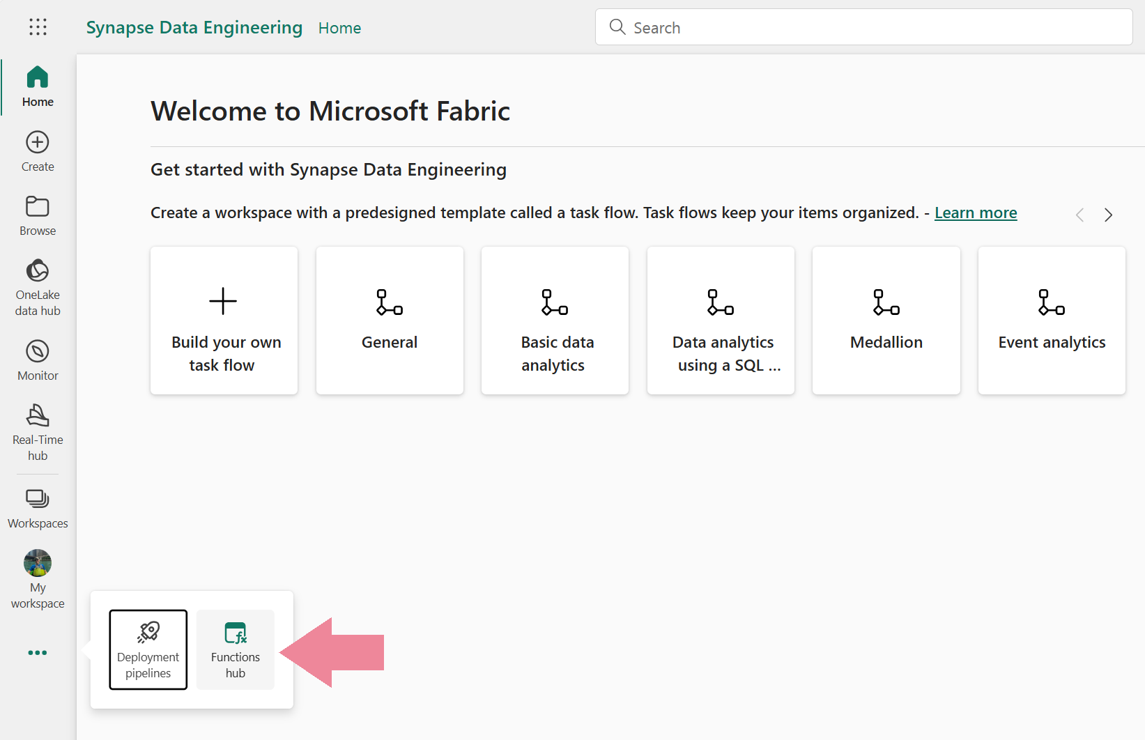Click into the Search box
Viewport: 1145px width, 740px height.
tap(863, 27)
